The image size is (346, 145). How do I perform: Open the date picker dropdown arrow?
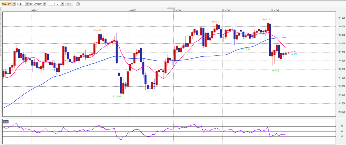click(63, 4)
